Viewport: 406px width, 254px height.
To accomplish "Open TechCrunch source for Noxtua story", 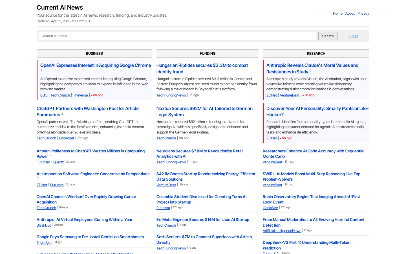I will coord(166,138).
